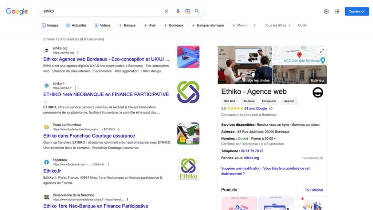Open the settings gear icon
Image resolution: width=373 pixels, height=210 pixels.
tap(326, 11)
